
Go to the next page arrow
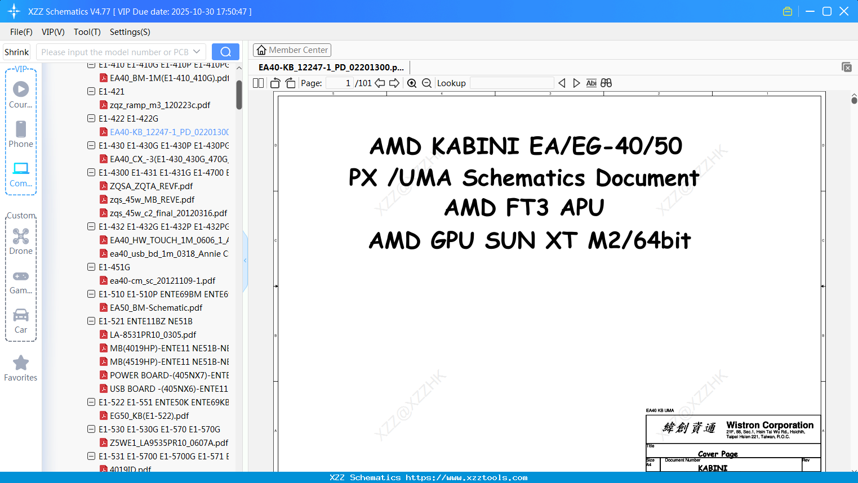(394, 83)
